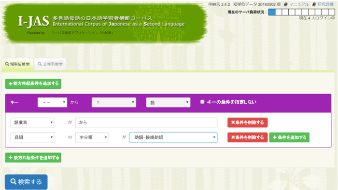338x190 pixels.
Task: Click the I-JAS logo banner
Action: pos(105,23)
